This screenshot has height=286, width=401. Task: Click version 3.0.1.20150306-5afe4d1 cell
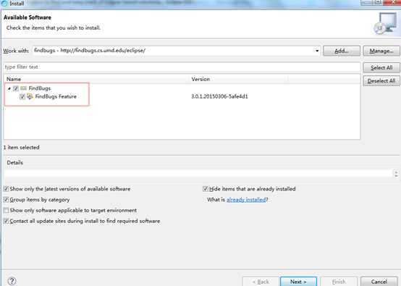pyautogui.click(x=219, y=96)
